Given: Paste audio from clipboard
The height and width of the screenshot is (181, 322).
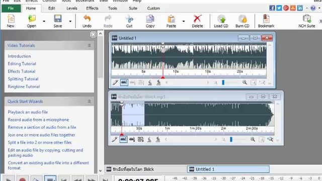Looking at the screenshot, I should 171,21.
